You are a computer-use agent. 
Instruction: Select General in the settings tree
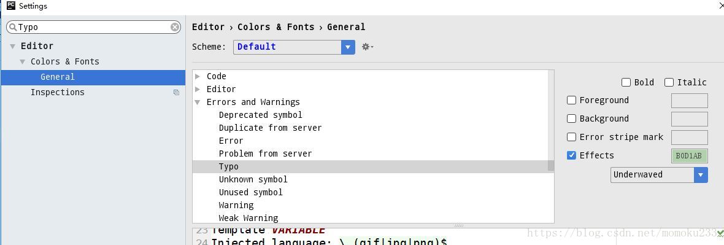93,77
